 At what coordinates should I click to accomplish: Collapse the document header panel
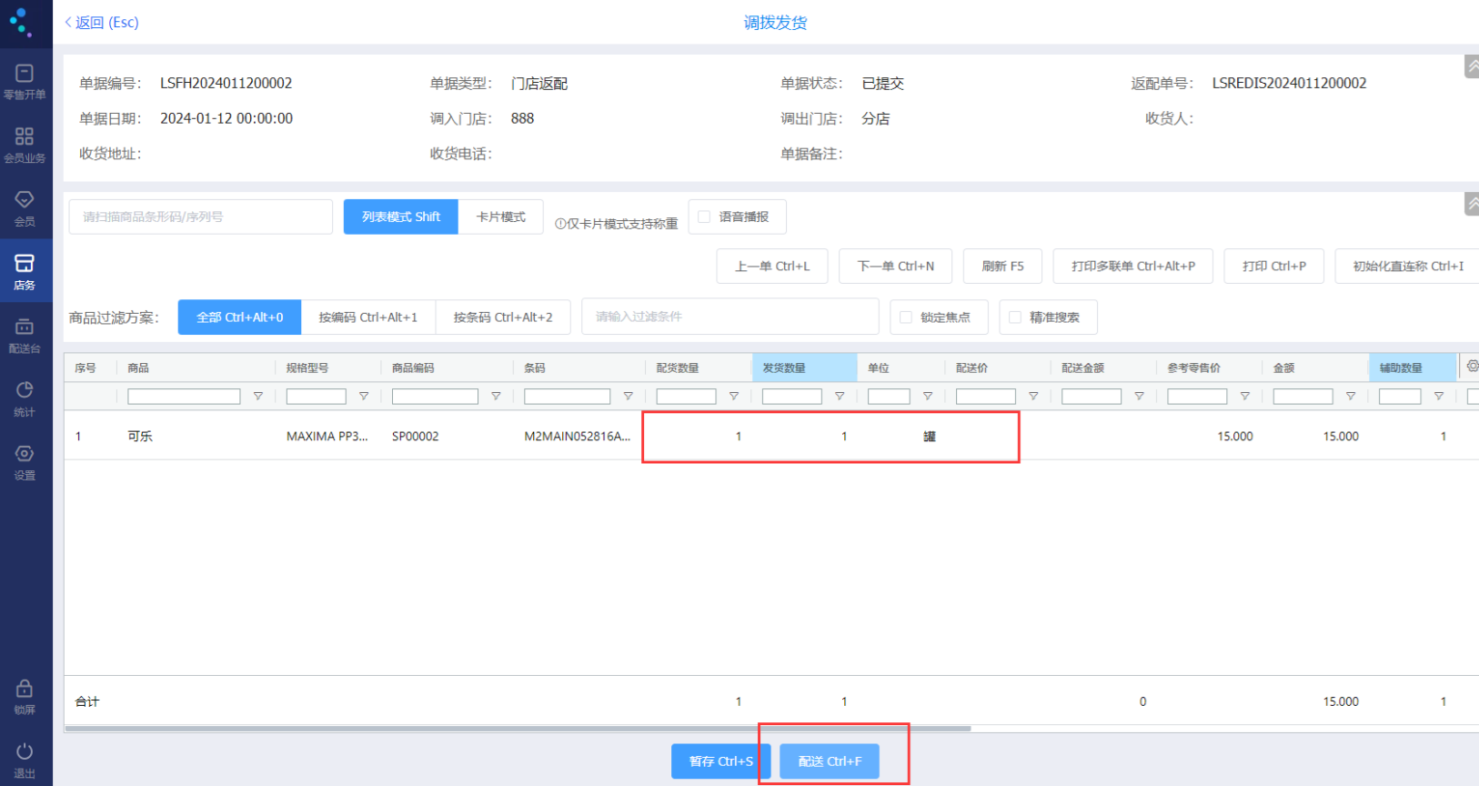coord(1472,66)
